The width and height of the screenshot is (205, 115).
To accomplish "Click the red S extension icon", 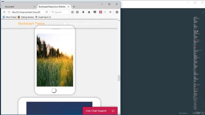I will tap(101, 12).
